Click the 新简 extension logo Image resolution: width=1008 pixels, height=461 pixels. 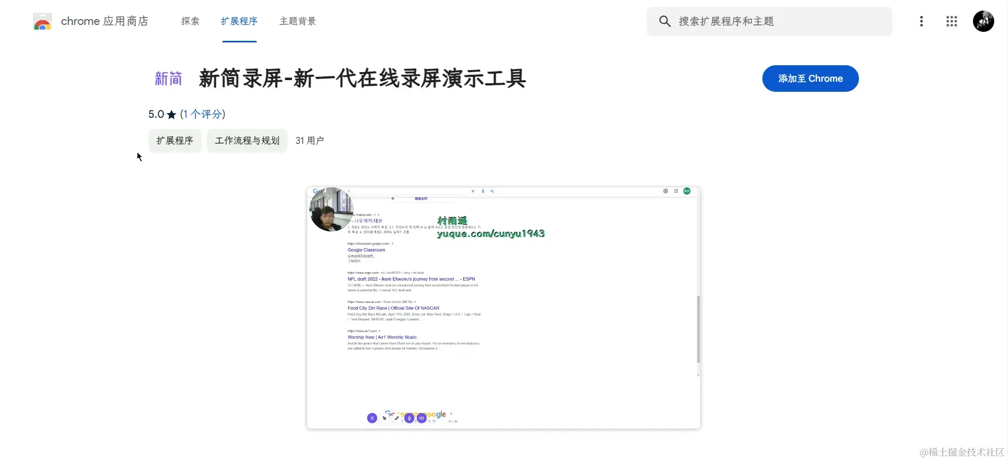click(168, 79)
